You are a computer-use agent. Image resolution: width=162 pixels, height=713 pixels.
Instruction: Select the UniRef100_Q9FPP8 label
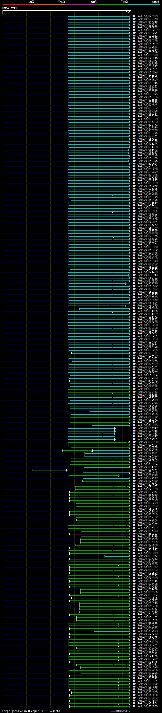pyautogui.click(x=145, y=442)
